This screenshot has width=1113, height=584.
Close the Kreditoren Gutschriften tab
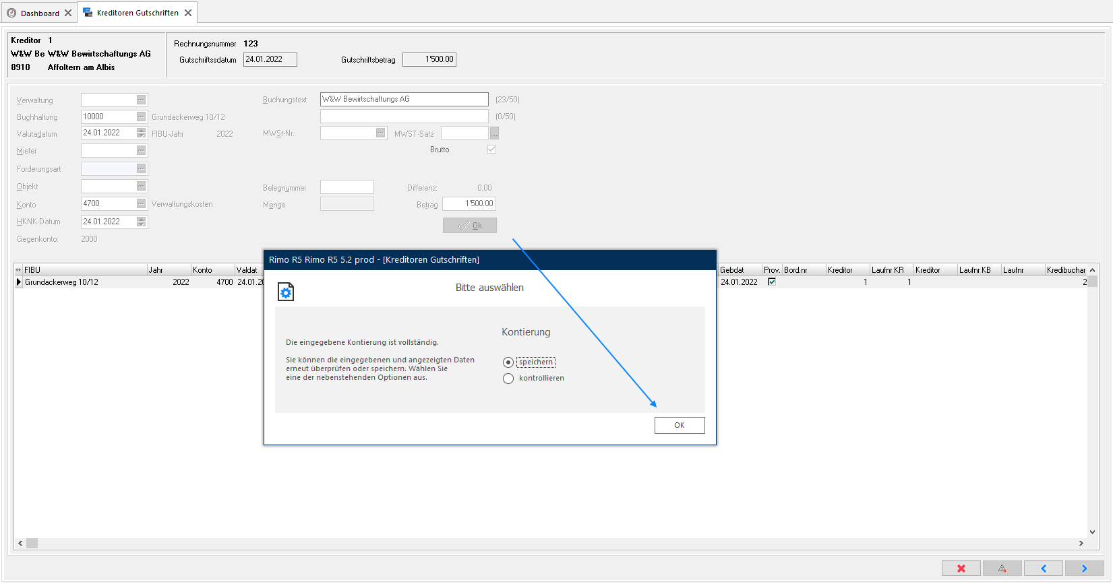(188, 13)
